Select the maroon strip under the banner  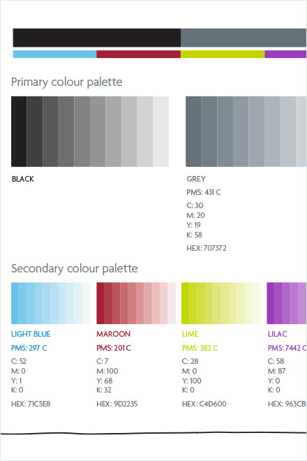[x=138, y=54]
